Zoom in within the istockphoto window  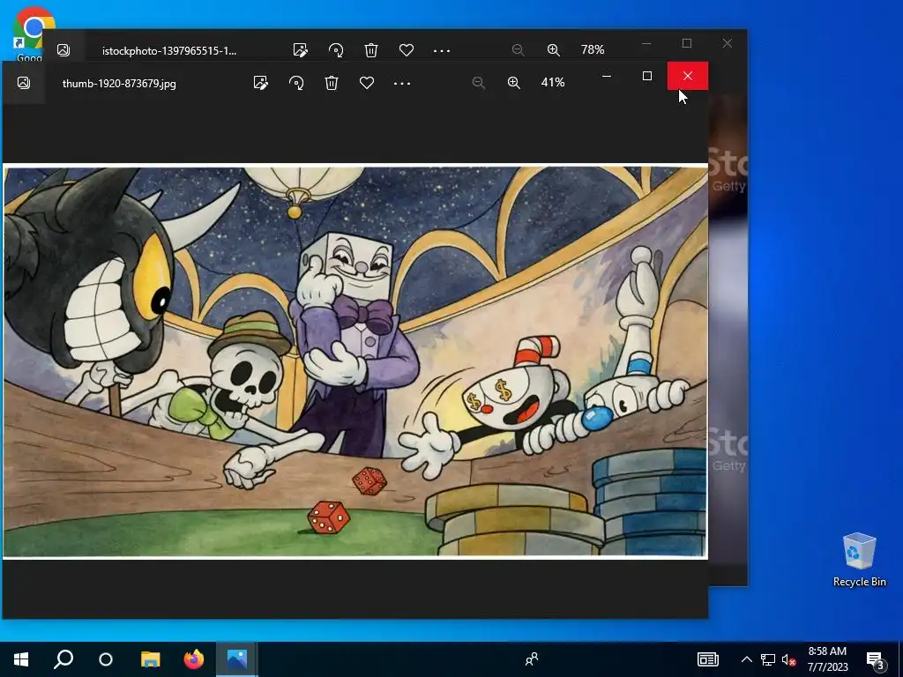click(x=554, y=50)
